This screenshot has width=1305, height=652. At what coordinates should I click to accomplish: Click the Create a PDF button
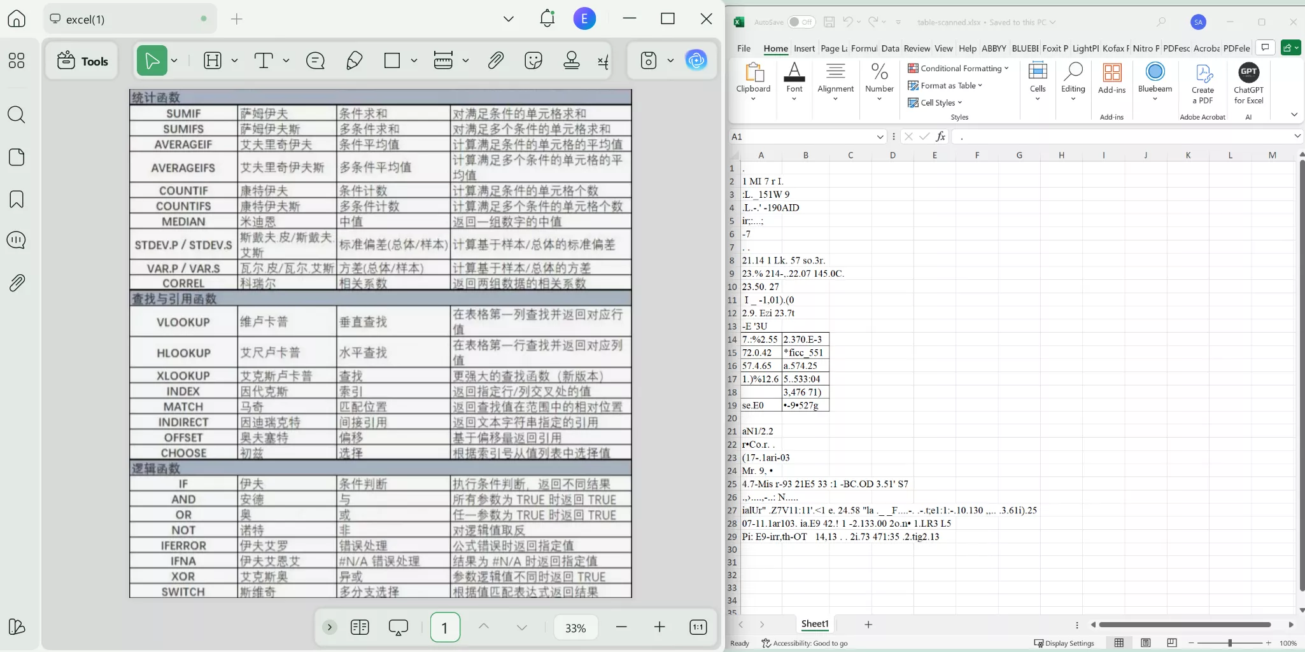pyautogui.click(x=1203, y=83)
